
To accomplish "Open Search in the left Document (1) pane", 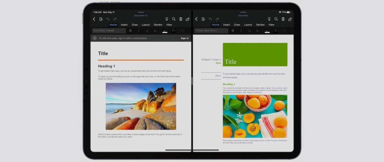I will click(x=174, y=19).
